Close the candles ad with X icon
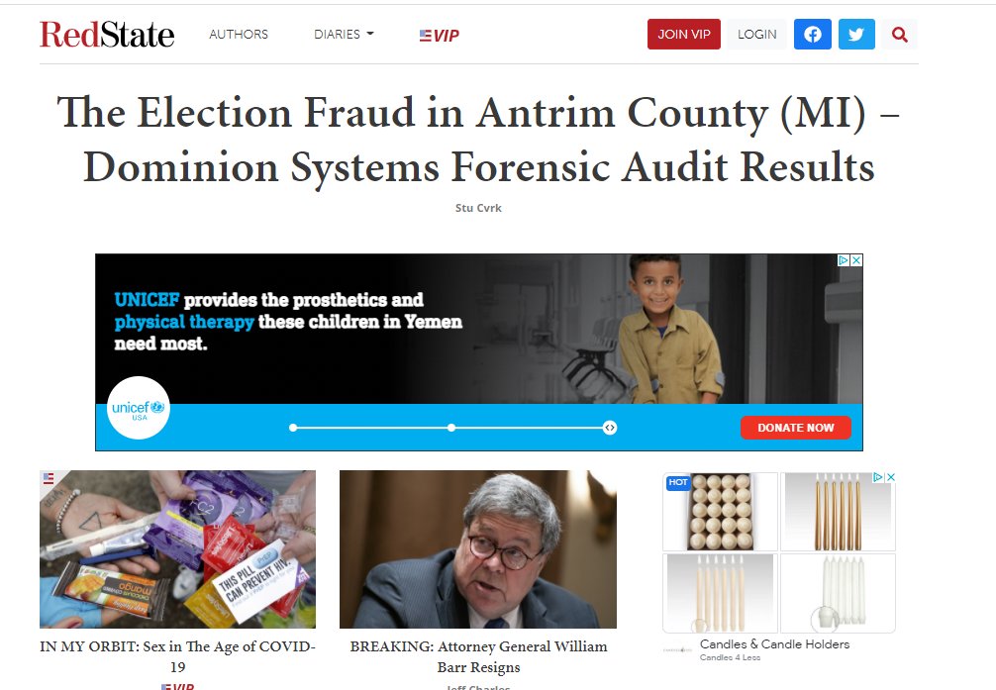This screenshot has width=996, height=690. pos(890,477)
